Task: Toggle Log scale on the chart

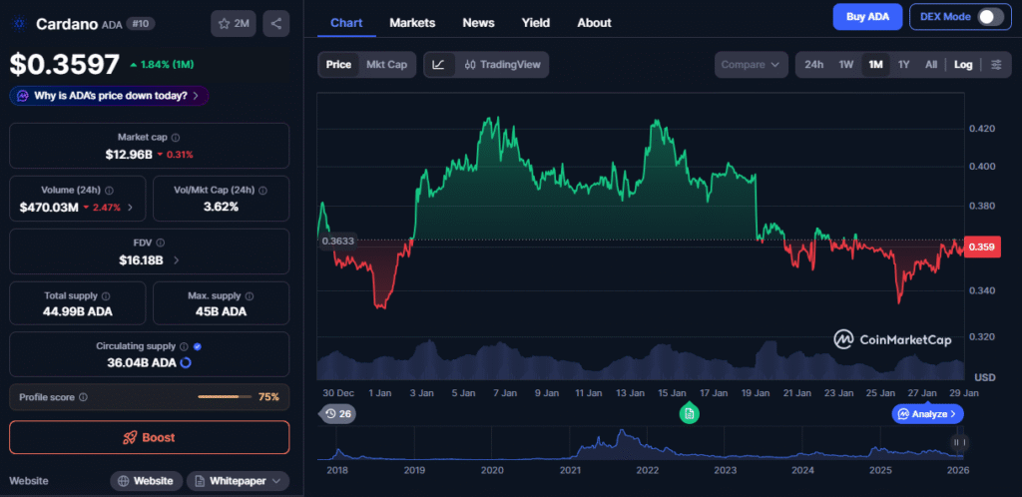Action: (963, 65)
